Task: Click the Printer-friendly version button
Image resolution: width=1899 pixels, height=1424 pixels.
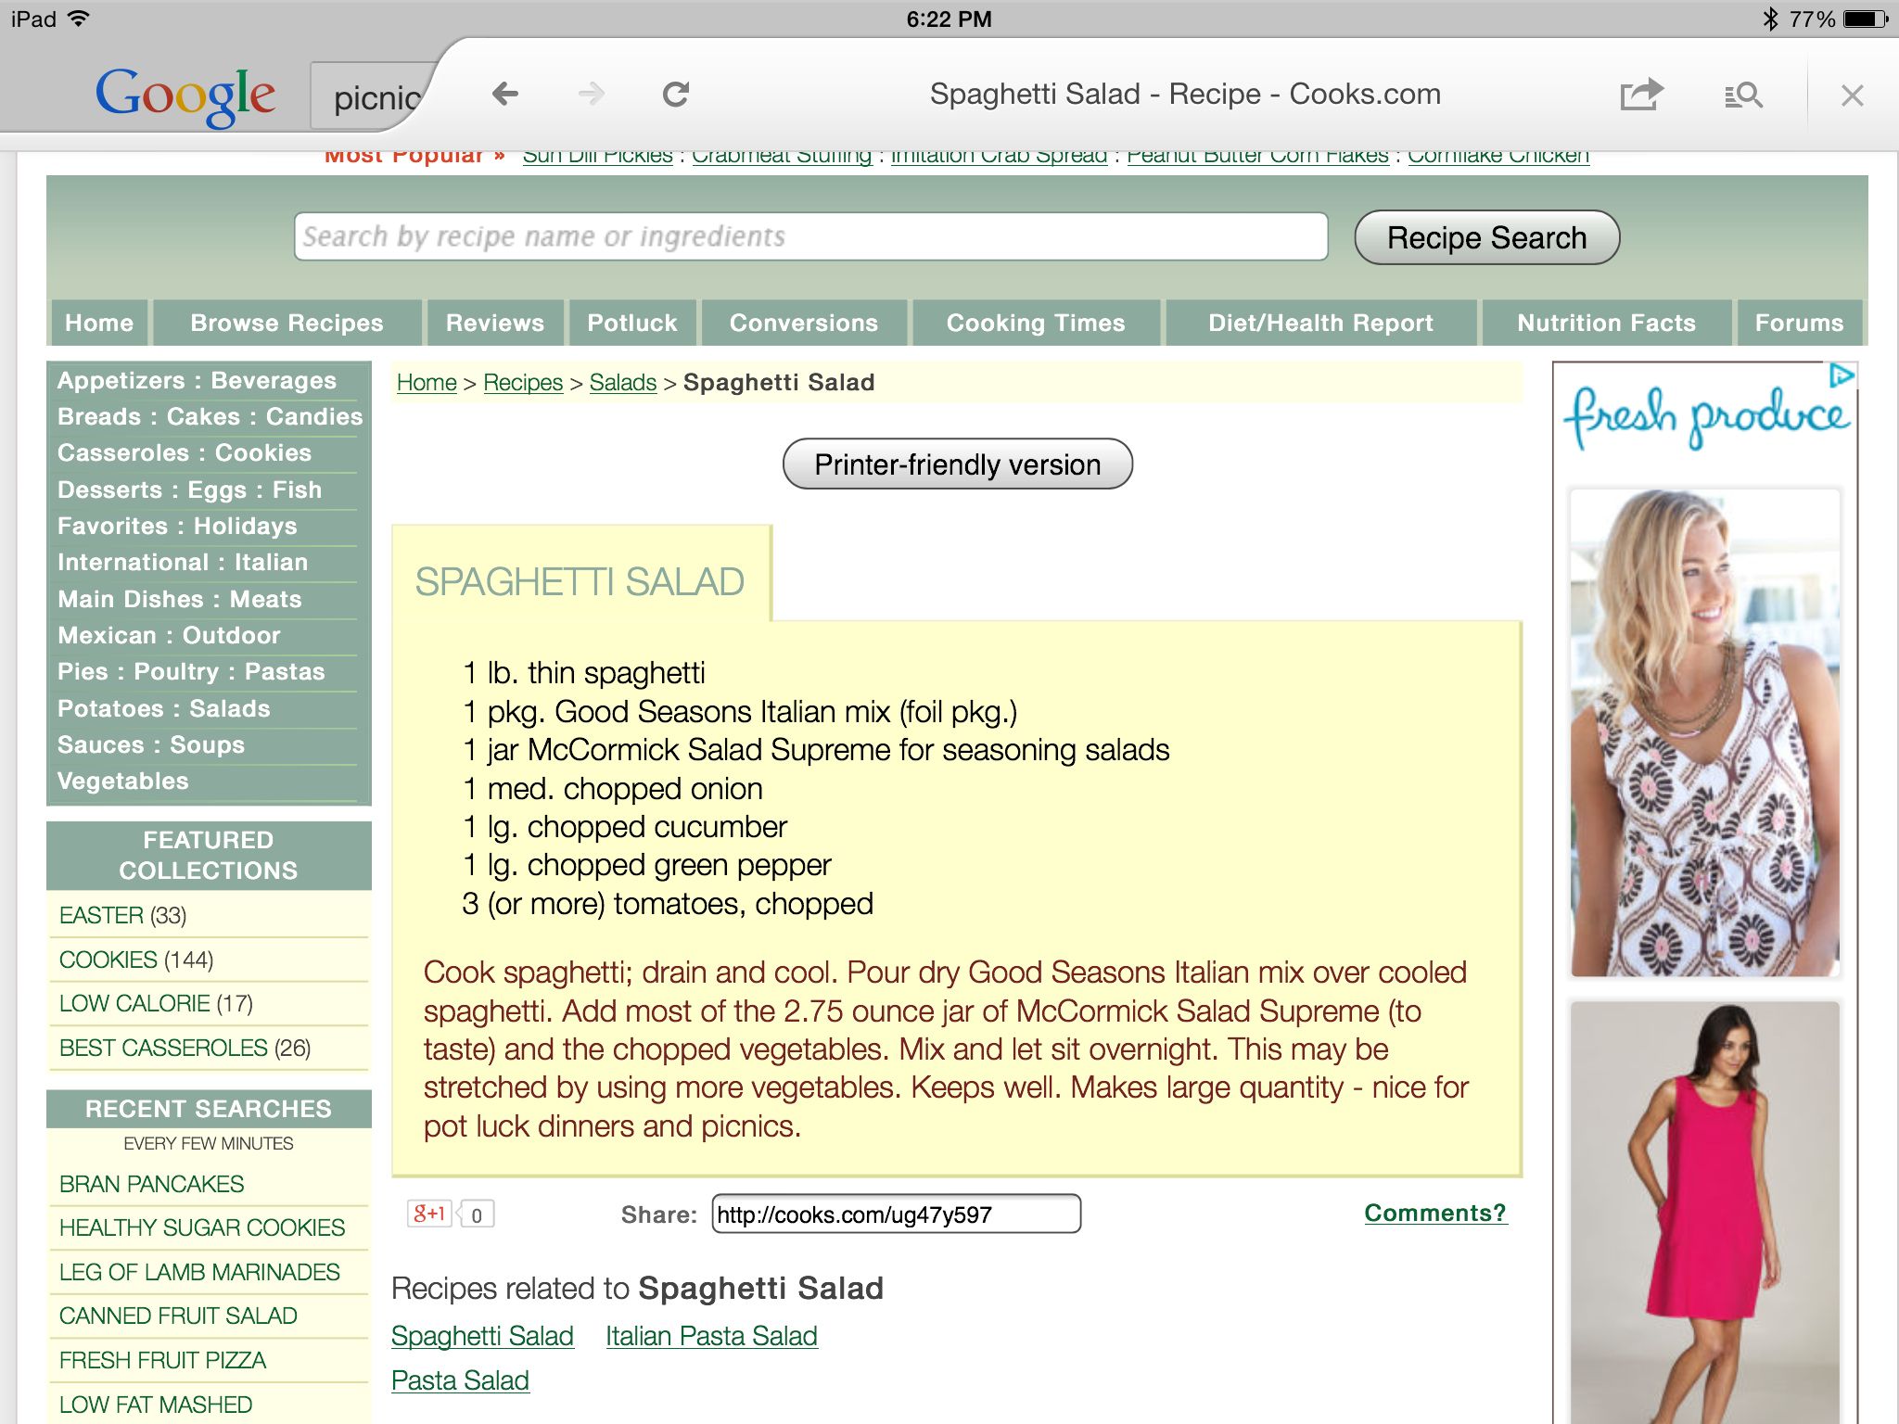Action: click(x=955, y=464)
